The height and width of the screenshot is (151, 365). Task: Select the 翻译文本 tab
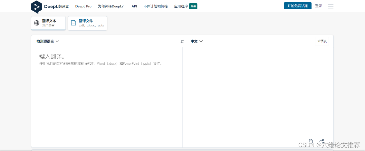click(48, 23)
